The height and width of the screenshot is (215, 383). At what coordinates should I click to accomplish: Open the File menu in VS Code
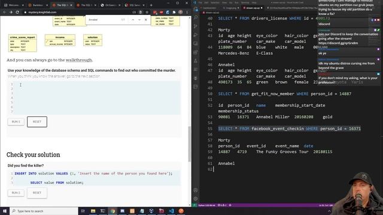(200, 2)
